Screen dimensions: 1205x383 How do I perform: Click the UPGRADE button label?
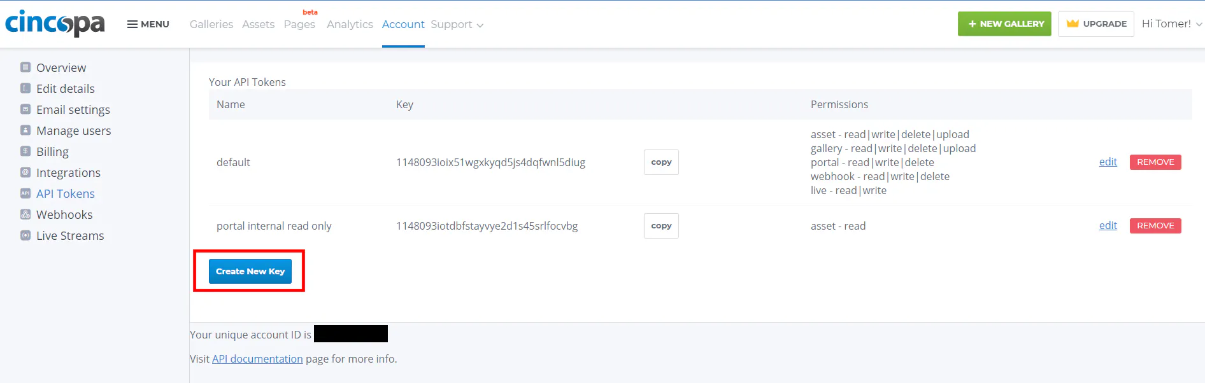(1105, 24)
